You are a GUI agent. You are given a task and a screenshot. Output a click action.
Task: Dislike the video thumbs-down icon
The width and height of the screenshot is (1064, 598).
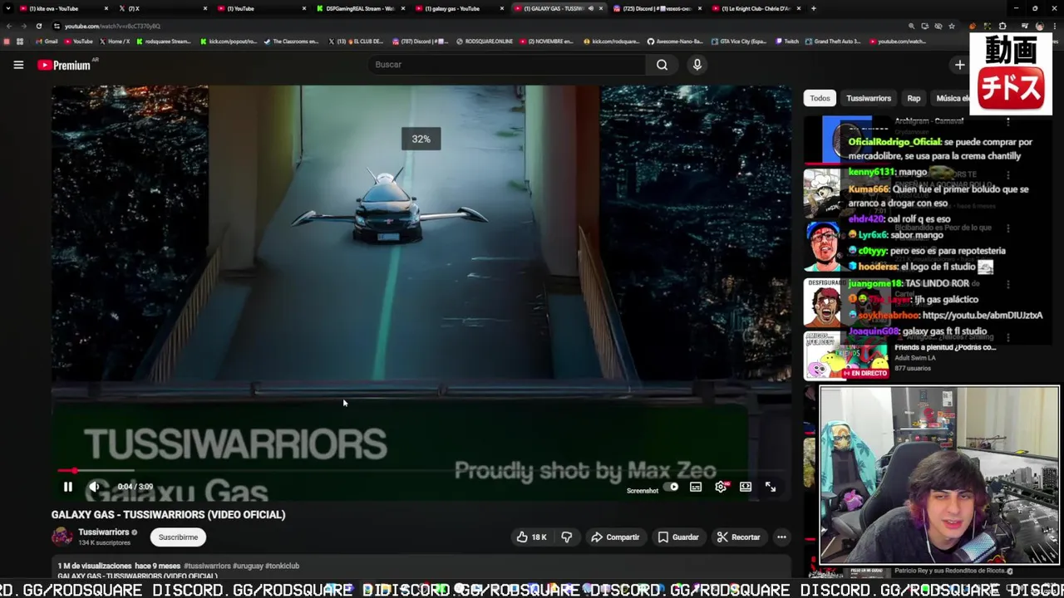[x=566, y=537]
